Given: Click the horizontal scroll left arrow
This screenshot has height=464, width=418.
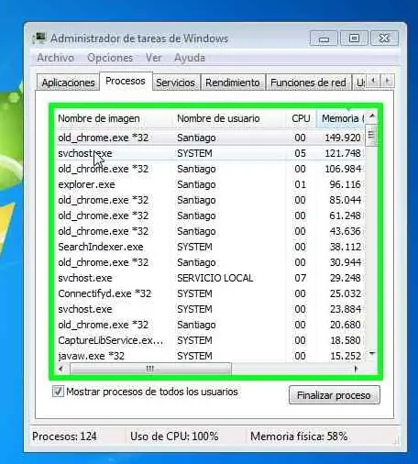Looking at the screenshot, I should click(61, 369).
